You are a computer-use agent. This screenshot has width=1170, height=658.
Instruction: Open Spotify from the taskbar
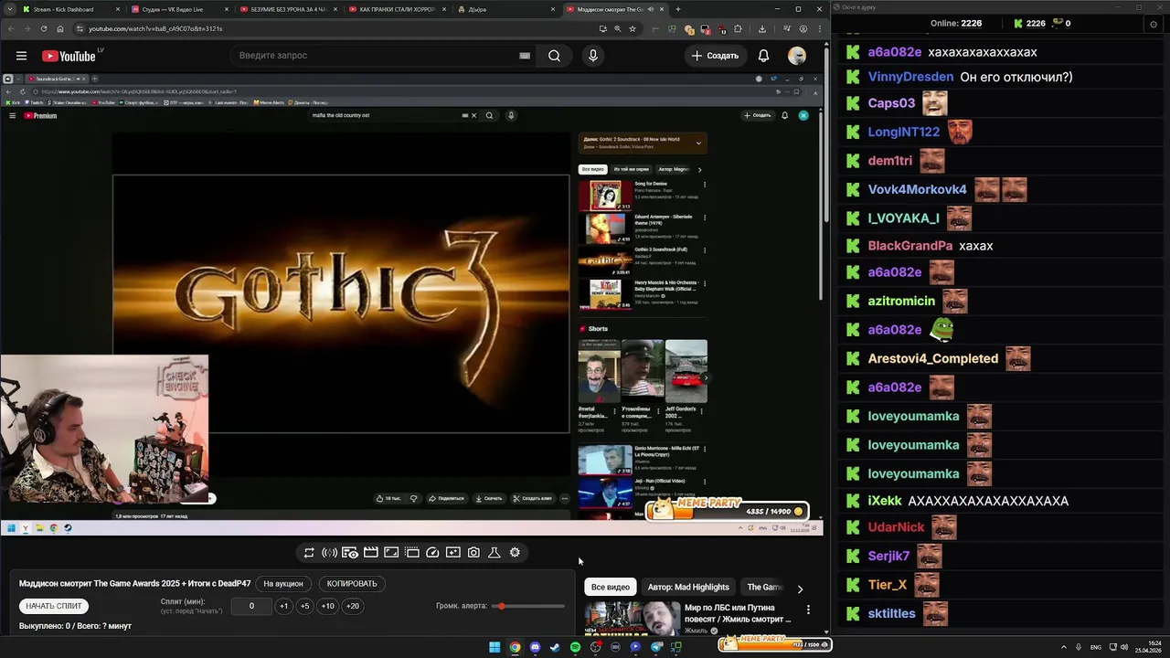[575, 647]
